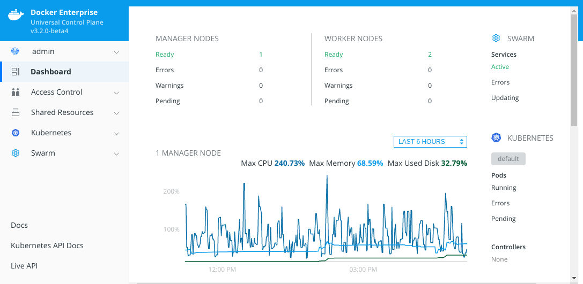Click Errors under Kubernetes Pods

click(500, 203)
